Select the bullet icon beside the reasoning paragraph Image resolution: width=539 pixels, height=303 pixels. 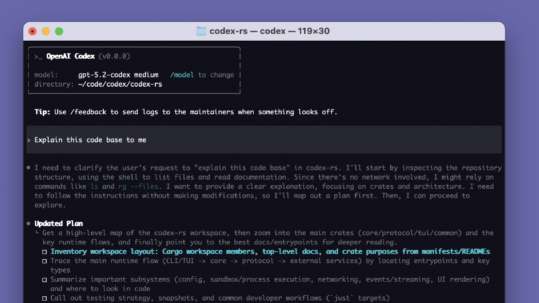click(x=29, y=167)
